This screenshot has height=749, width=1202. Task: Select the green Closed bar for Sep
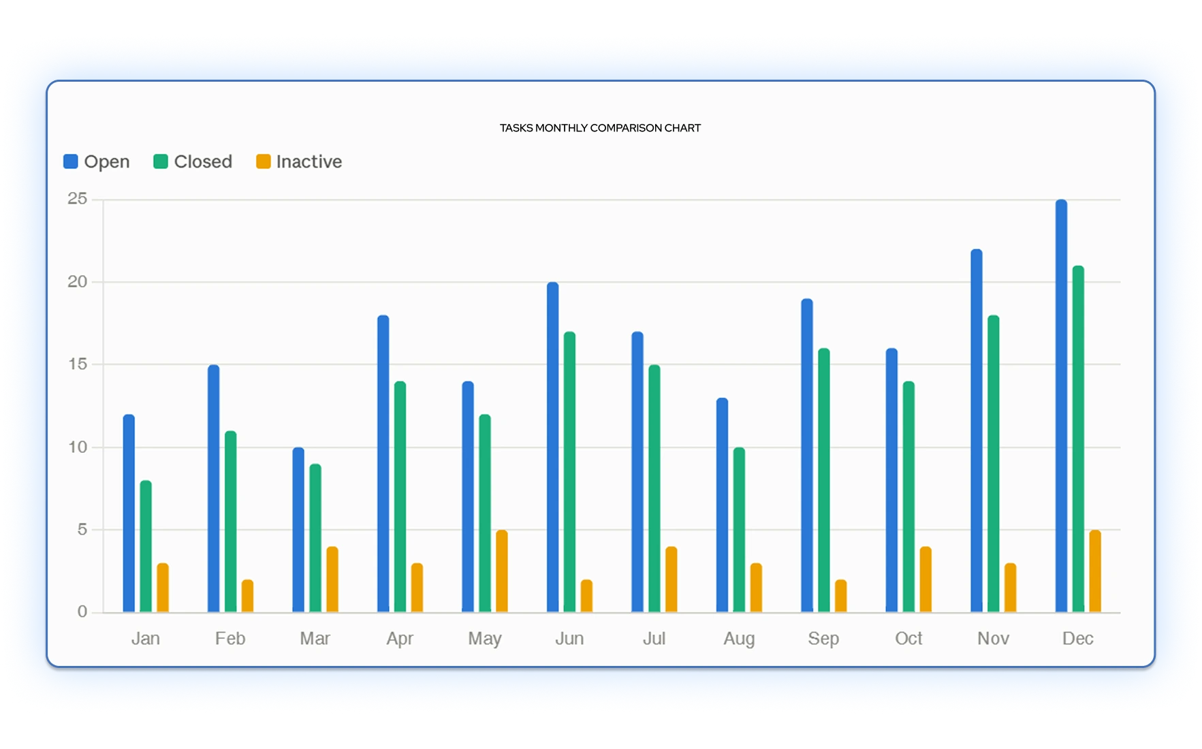coord(824,480)
